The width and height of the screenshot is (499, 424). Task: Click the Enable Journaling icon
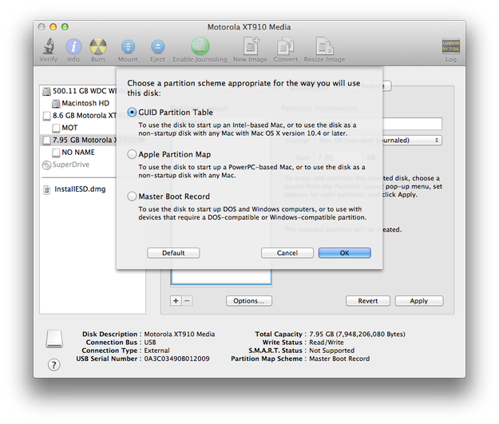(200, 46)
